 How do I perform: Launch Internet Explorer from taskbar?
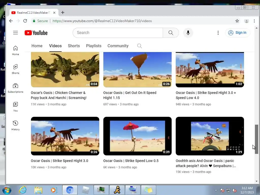point(23,190)
